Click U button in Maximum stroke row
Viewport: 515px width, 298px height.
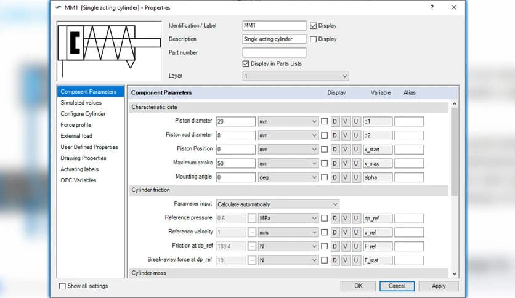[355, 163]
